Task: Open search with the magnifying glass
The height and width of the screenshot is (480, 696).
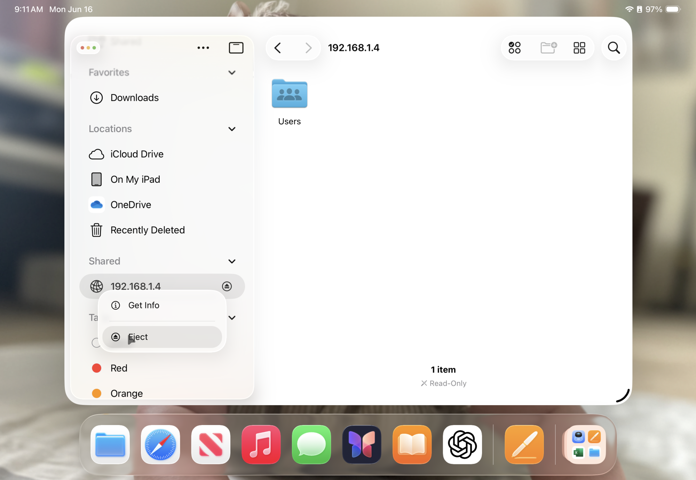Action: tap(614, 48)
